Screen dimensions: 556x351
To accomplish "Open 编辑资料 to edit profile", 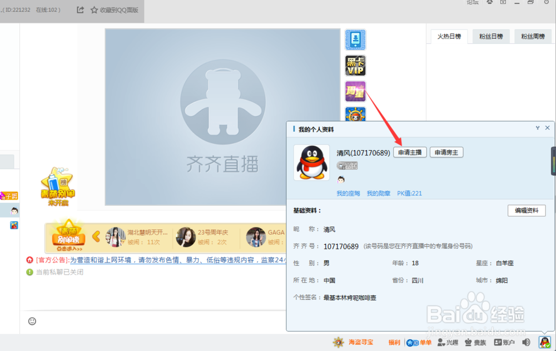I will [x=526, y=210].
